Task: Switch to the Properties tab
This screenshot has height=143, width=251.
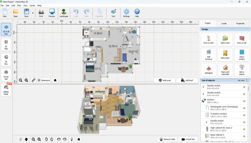Action: tap(240, 23)
